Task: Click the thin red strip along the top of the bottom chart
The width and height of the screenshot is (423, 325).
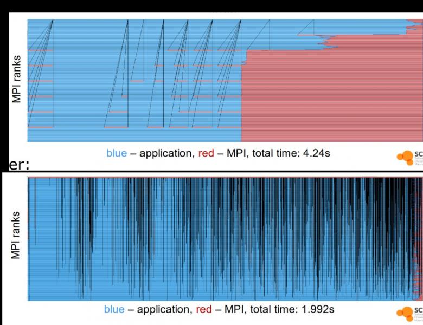Action: (217, 177)
